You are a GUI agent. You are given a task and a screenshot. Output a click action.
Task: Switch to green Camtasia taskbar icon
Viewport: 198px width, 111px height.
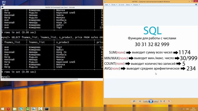tap(28, 109)
